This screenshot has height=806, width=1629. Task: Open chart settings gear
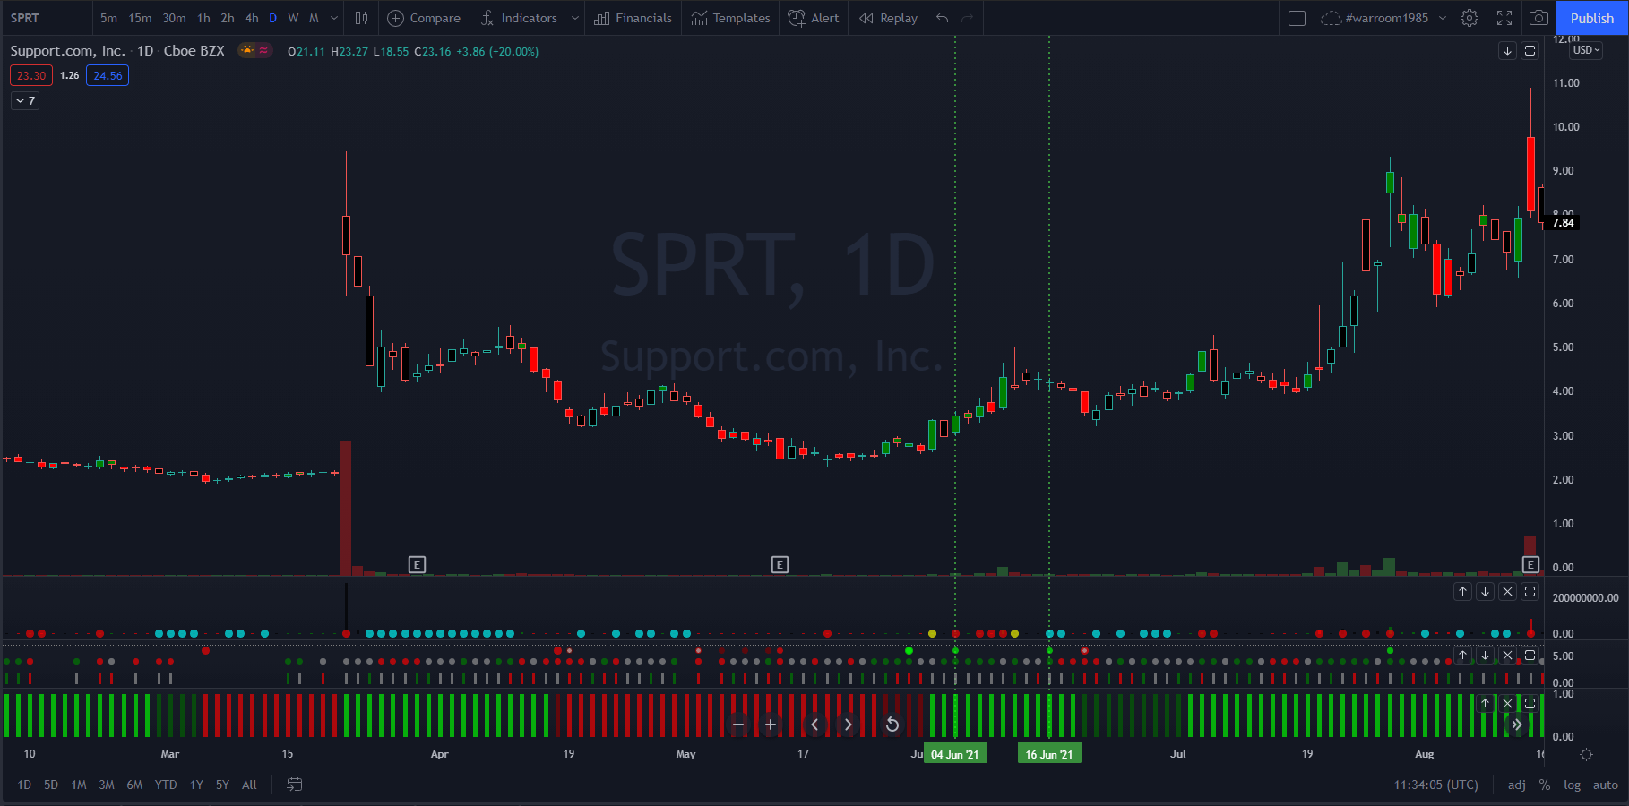click(1470, 18)
